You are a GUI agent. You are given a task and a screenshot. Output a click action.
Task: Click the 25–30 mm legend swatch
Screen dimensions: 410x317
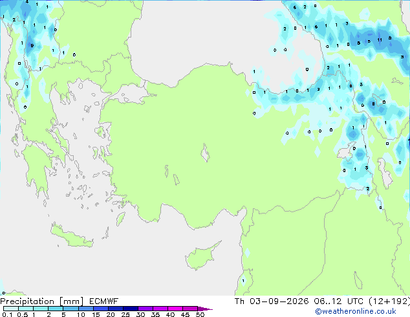[x=131, y=309]
